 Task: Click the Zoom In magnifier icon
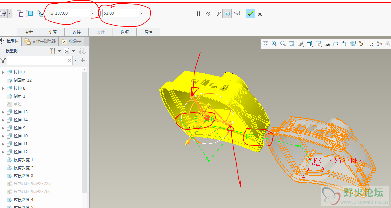tap(274, 44)
